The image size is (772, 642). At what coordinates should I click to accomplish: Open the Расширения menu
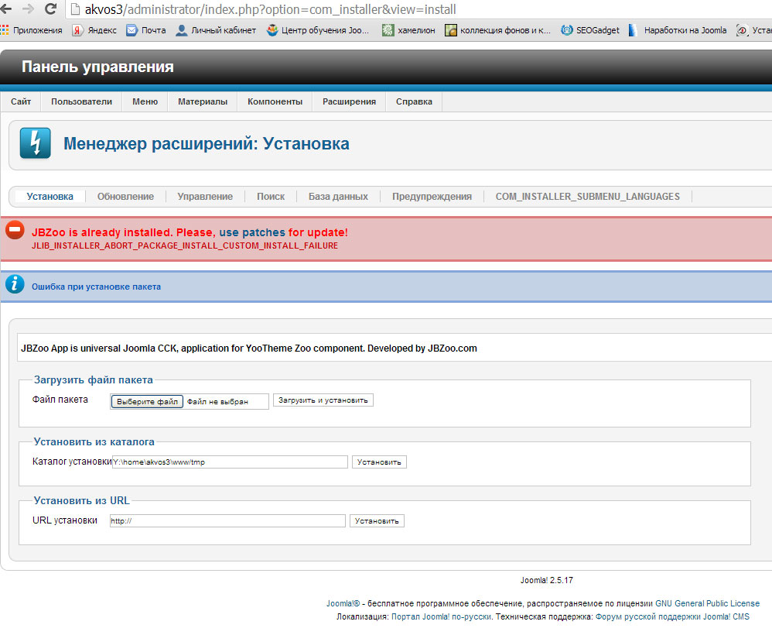(x=349, y=101)
